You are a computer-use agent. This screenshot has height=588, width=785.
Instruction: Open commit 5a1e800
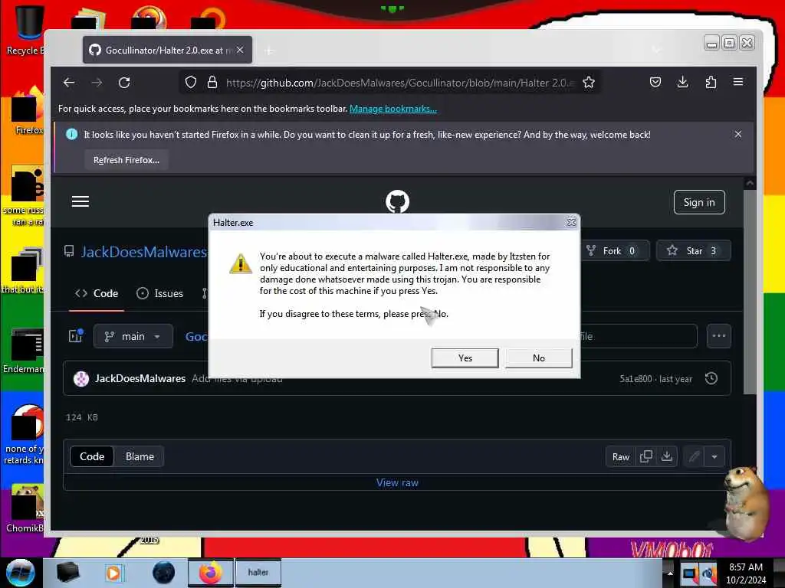pyautogui.click(x=636, y=379)
